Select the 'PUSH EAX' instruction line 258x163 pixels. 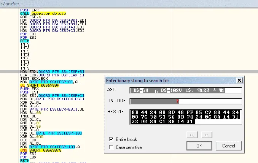tap(29, 10)
